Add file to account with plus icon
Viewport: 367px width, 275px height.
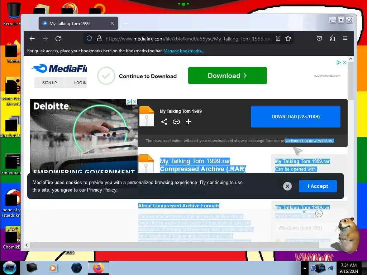tap(188, 122)
